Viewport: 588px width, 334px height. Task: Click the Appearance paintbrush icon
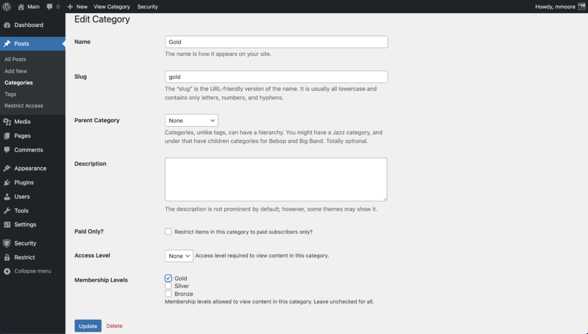coord(7,169)
